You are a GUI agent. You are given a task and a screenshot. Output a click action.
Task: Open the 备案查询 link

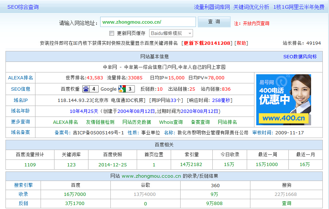point(200,122)
